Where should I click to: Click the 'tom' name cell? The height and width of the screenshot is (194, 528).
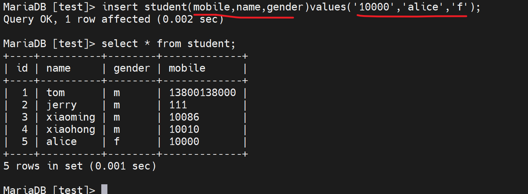pos(56,93)
